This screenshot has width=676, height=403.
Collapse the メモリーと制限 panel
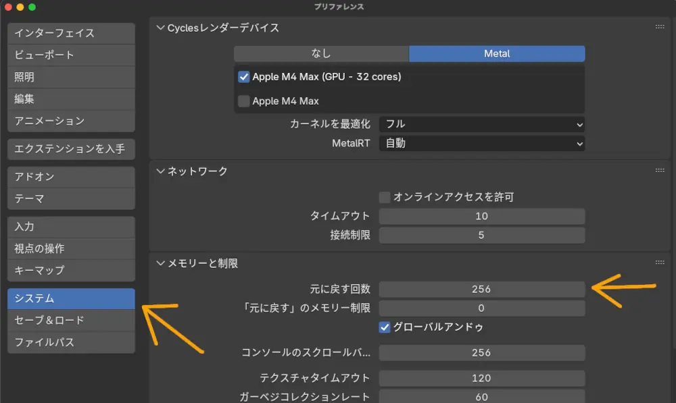[x=160, y=263]
